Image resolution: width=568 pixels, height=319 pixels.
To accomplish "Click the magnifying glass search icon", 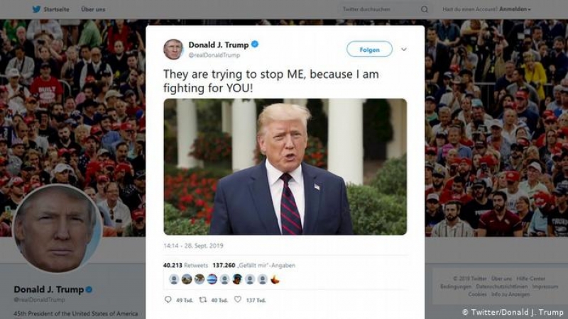I will 424,9.
